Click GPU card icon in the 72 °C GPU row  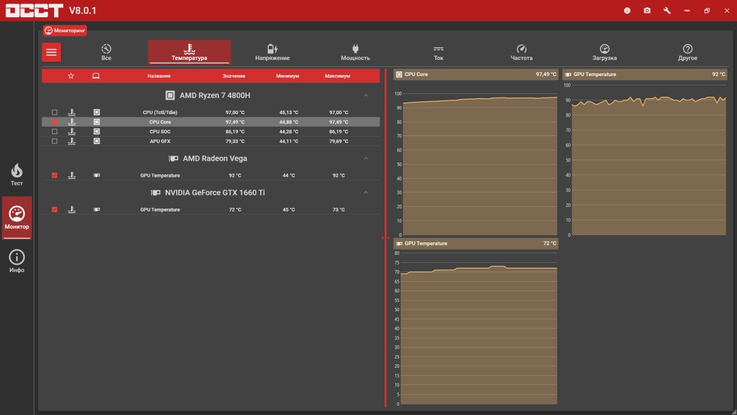(97, 210)
